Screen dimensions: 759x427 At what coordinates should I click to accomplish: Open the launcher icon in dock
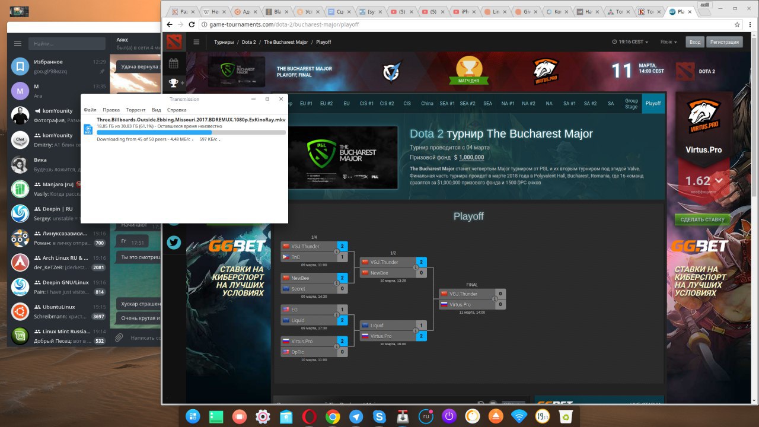pyautogui.click(x=193, y=416)
